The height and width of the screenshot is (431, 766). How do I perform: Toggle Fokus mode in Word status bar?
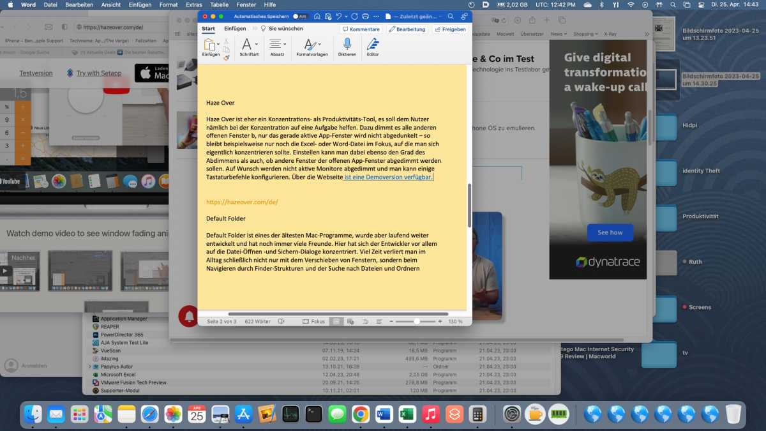tap(313, 321)
